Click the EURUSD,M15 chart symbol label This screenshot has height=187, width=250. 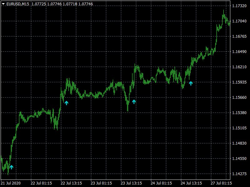click(18, 4)
